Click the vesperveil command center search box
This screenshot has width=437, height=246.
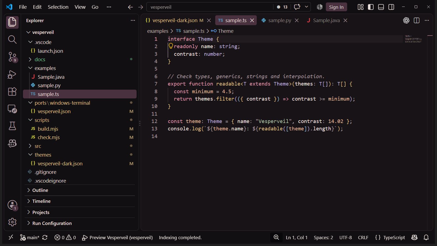coord(210,7)
